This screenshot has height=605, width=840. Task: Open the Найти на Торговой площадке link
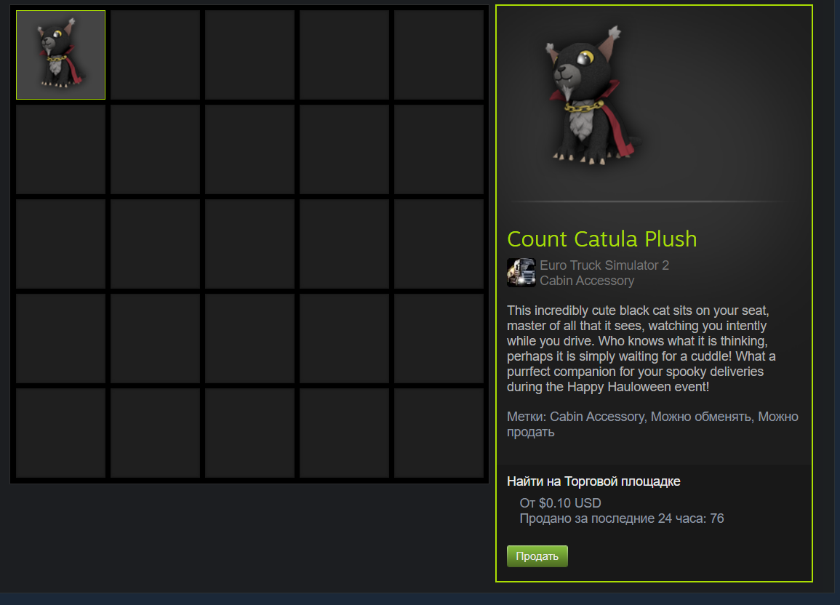593,481
